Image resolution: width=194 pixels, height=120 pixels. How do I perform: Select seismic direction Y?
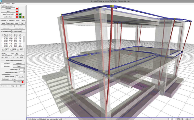coord(20,77)
